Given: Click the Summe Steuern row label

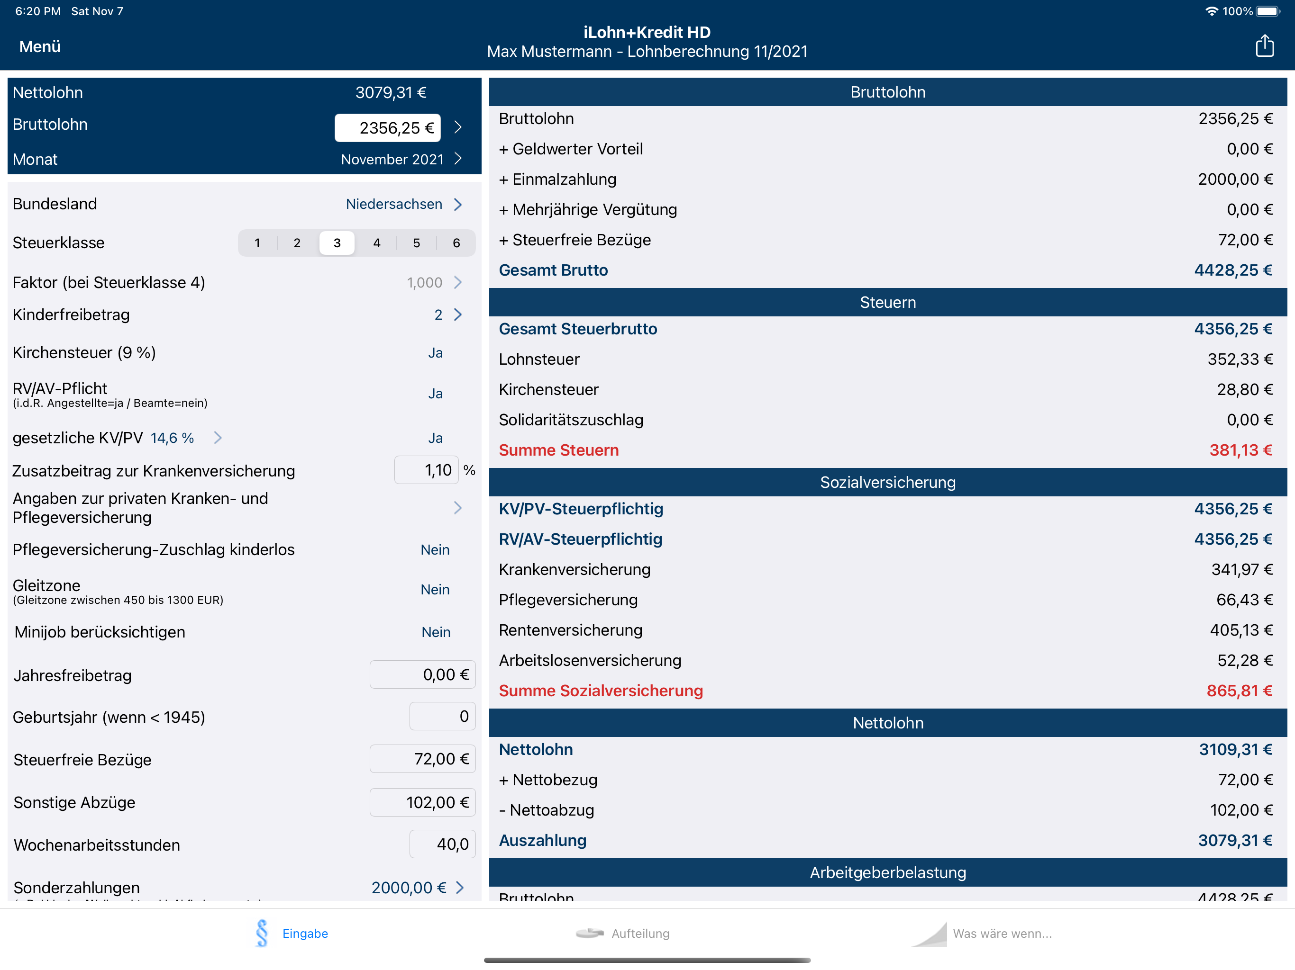Looking at the screenshot, I should [x=558, y=450].
